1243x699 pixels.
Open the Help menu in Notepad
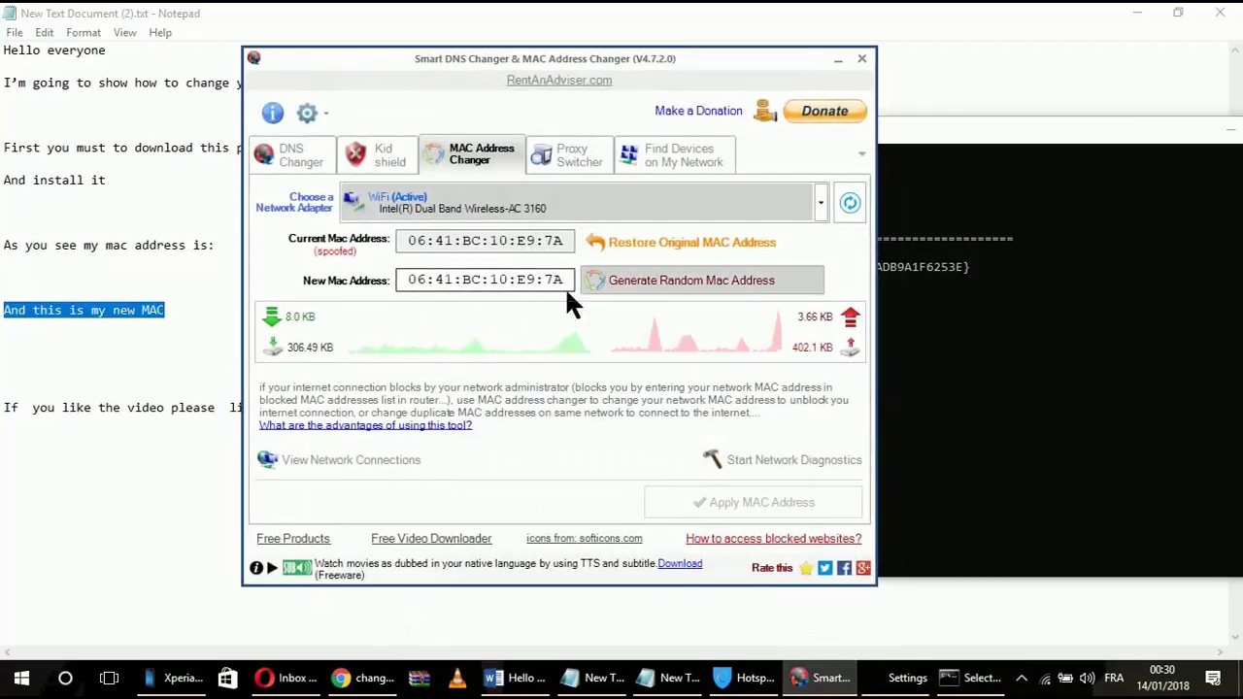(160, 33)
